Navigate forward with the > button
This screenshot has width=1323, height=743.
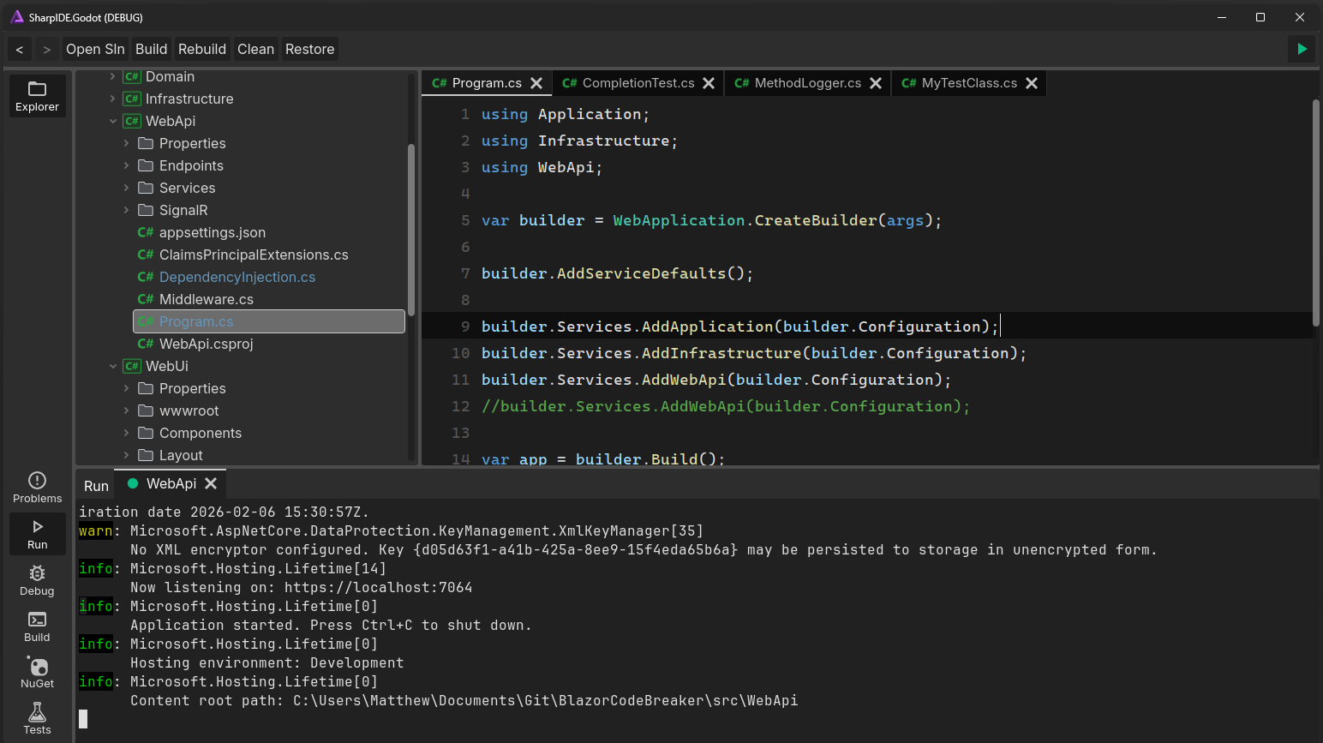coord(46,49)
